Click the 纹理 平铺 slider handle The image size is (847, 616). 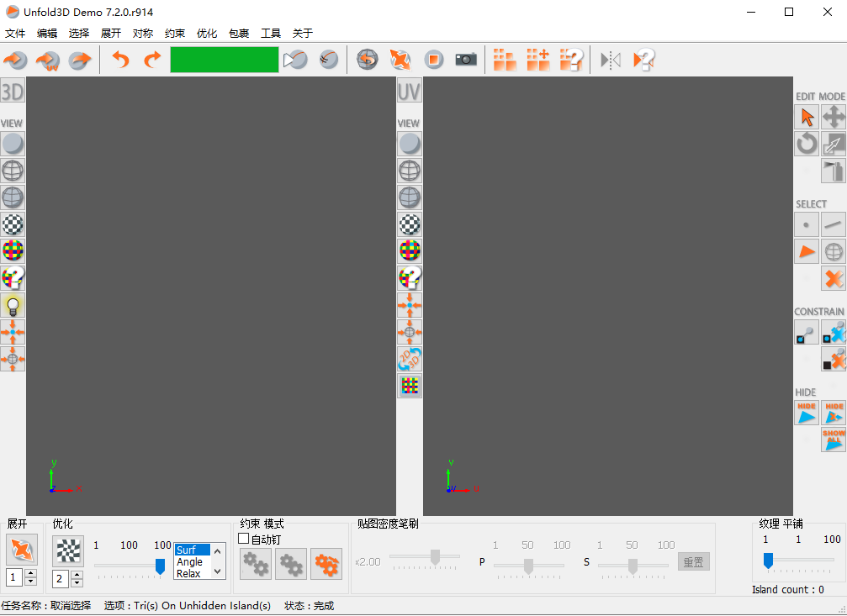pyautogui.click(x=768, y=561)
